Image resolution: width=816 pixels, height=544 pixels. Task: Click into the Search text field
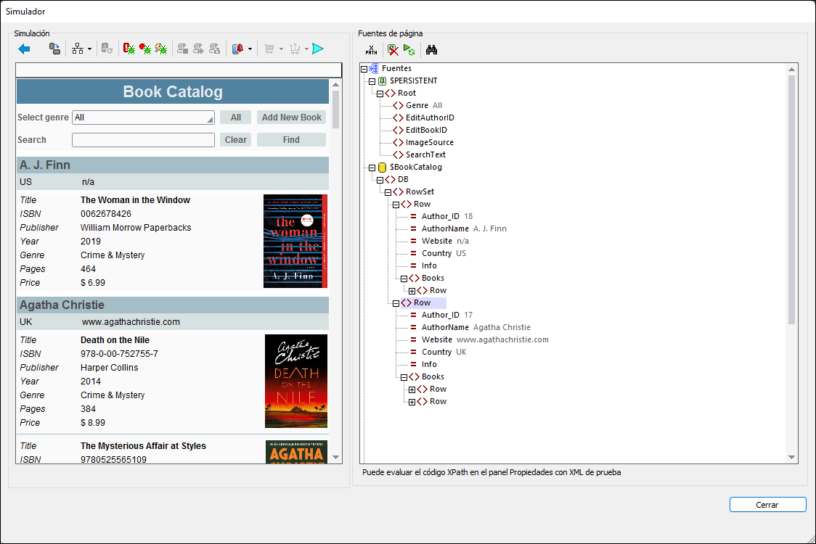point(143,140)
